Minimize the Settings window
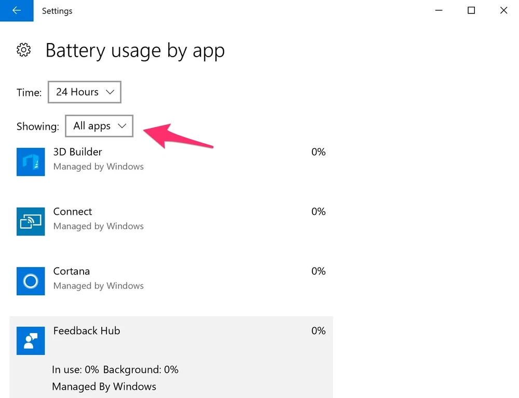This screenshot has height=398, width=519. [x=439, y=10]
